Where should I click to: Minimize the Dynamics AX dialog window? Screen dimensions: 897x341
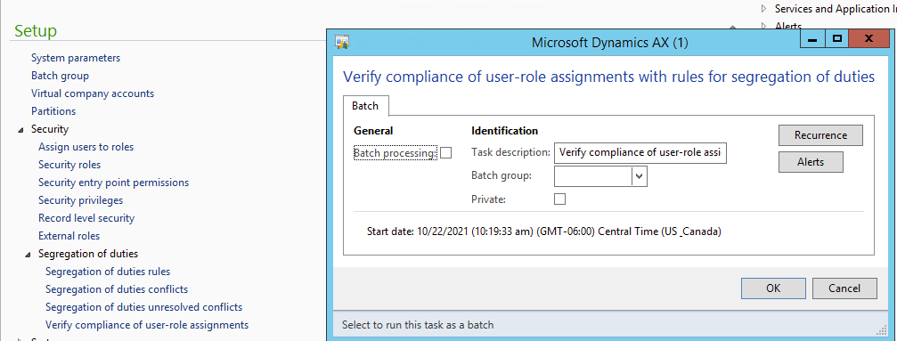(x=812, y=39)
